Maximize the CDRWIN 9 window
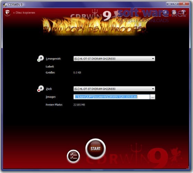This screenshot has width=193, height=173. pos(176,4)
